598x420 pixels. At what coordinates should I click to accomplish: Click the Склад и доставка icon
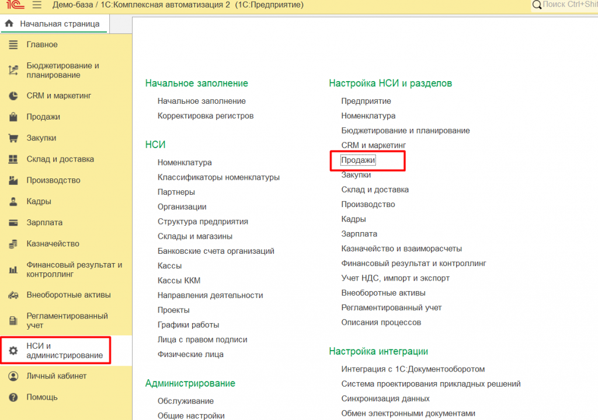13,159
